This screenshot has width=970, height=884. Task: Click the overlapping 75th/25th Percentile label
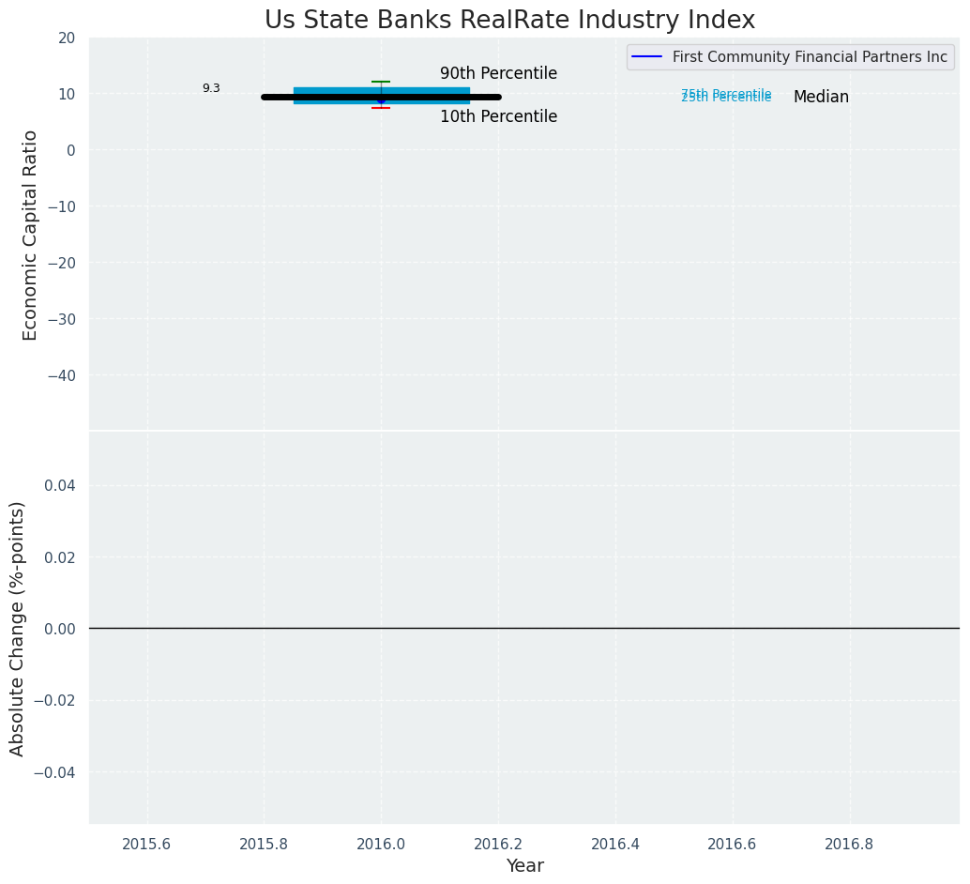coord(726,96)
